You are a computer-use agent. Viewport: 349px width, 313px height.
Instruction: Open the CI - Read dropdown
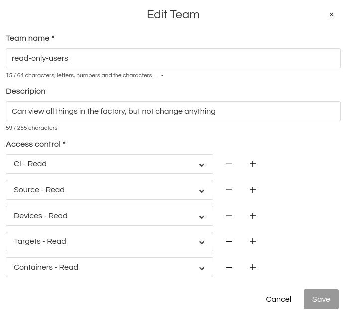[110, 164]
